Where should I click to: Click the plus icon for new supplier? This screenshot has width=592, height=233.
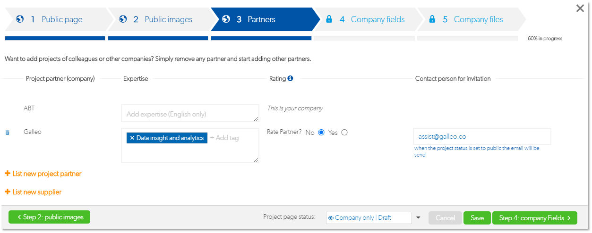(x=7, y=192)
